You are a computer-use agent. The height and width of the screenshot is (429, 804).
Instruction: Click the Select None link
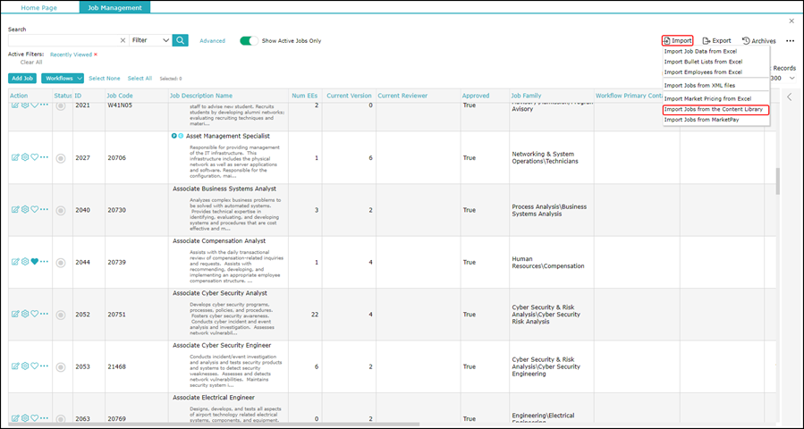(x=104, y=79)
